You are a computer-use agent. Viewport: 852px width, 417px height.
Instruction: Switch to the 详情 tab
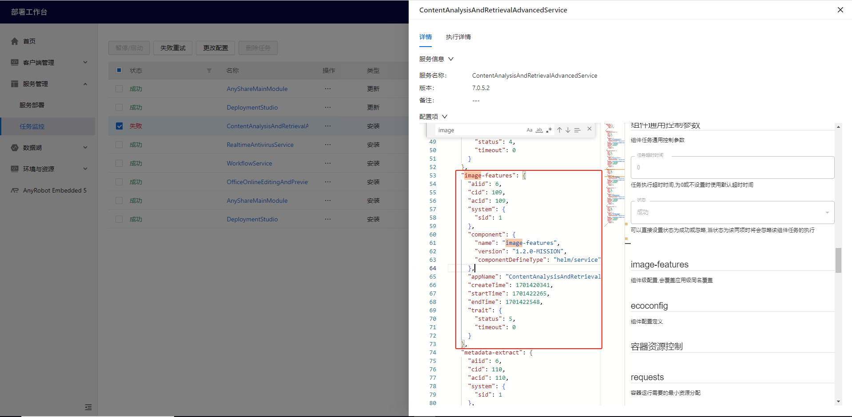(x=426, y=37)
